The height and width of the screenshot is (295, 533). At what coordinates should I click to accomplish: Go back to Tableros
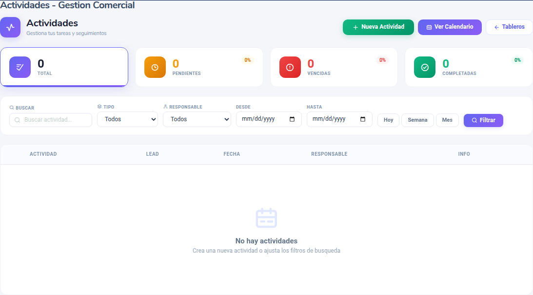click(x=509, y=27)
